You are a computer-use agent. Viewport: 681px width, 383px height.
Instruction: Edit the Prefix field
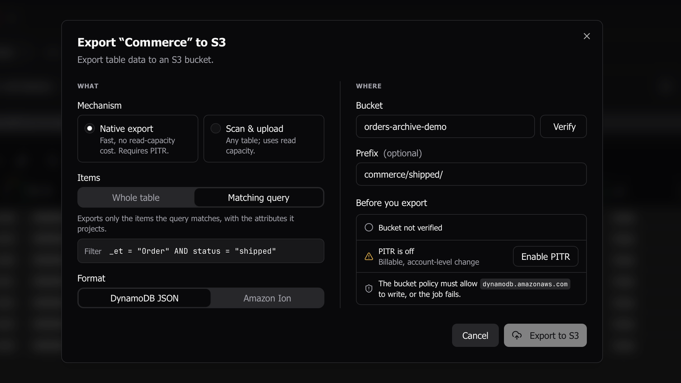[x=471, y=174]
